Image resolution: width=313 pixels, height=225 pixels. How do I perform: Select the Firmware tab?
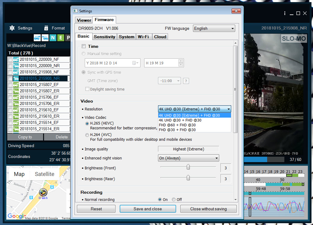[x=104, y=20]
